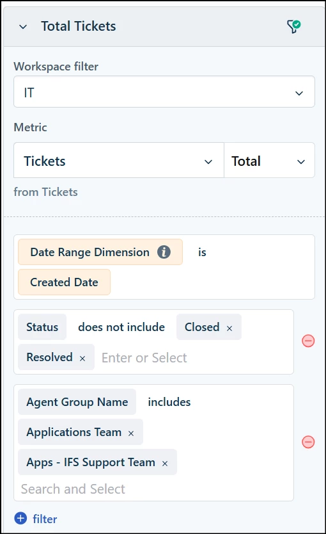Change the 'does not include' operator

pyautogui.click(x=121, y=327)
